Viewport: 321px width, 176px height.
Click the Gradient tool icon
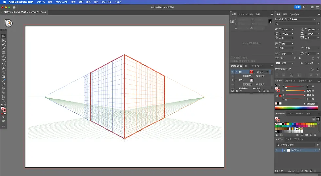coord(3,77)
